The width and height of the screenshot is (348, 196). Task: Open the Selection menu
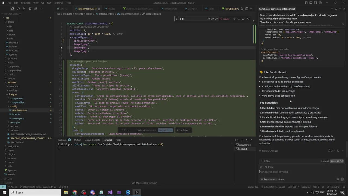[x=26, y=3]
